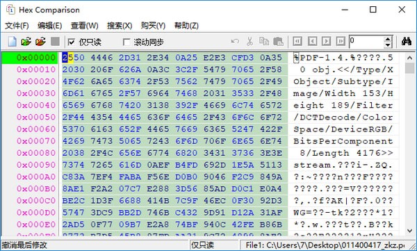Click the Hex Comparison title bar app icon
The height and width of the screenshot is (251, 417).
[10, 10]
